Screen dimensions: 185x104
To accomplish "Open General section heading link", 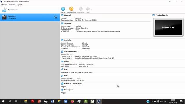I will (67, 15).
